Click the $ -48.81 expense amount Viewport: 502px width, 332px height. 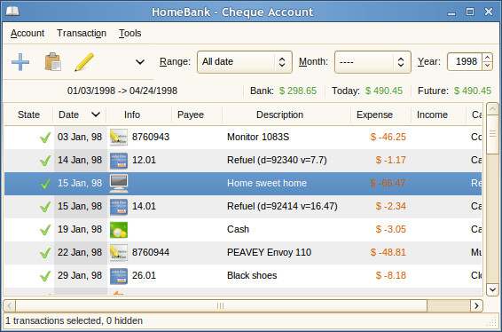pos(388,252)
